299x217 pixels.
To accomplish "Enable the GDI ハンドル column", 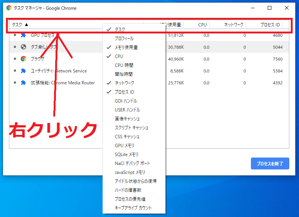I will (x=134, y=101).
